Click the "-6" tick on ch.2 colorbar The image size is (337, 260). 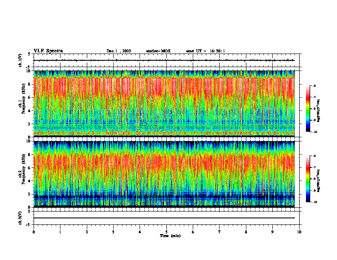point(314,156)
